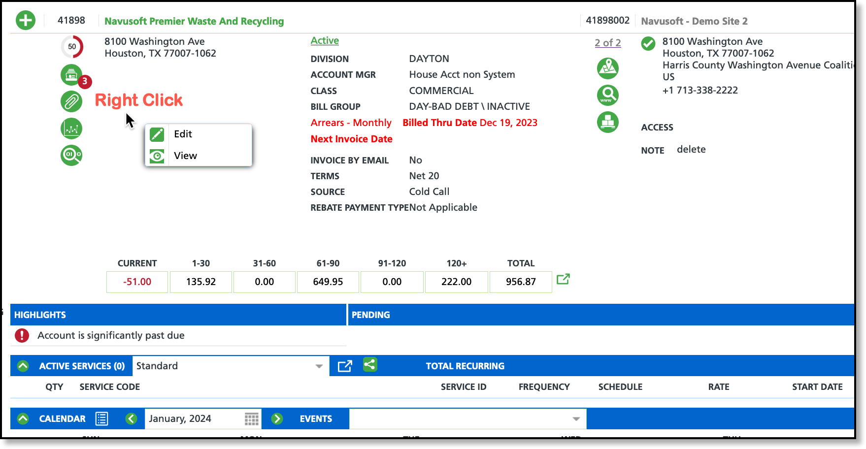Open the account chart analytics icon
This screenshot has width=866, height=449.
click(x=71, y=128)
